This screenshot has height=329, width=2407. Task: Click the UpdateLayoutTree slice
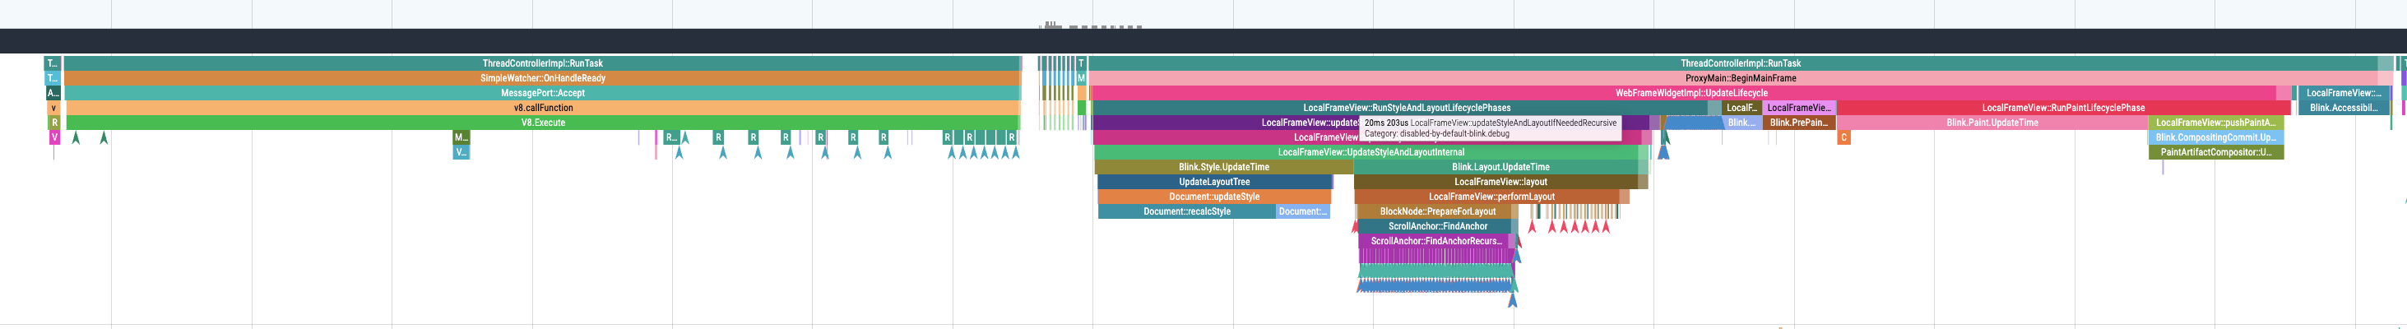coord(1215,183)
